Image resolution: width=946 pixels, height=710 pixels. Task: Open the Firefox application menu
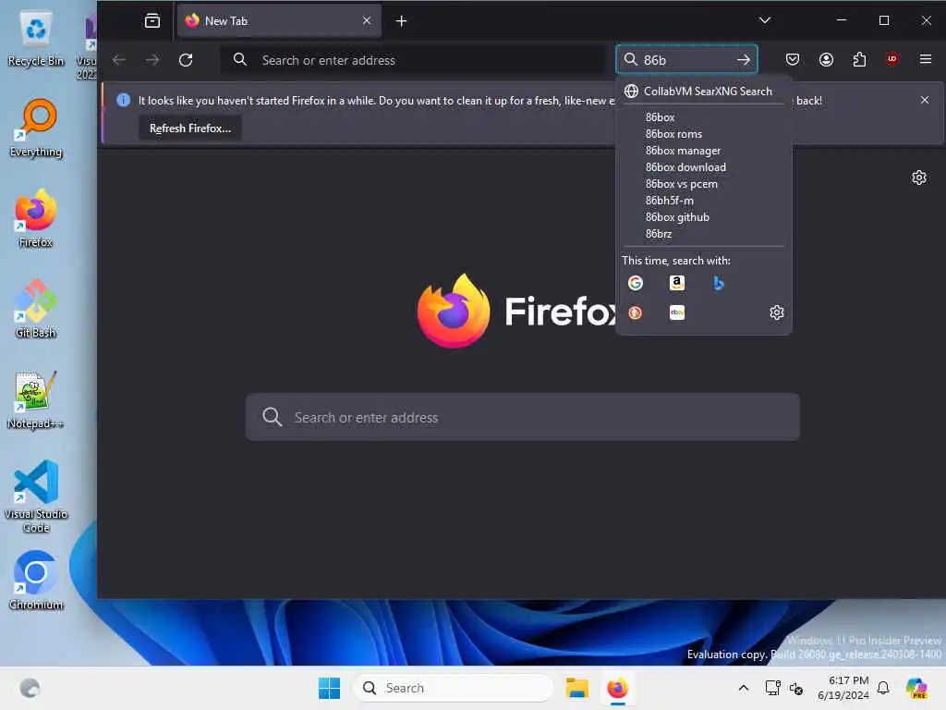coord(926,59)
